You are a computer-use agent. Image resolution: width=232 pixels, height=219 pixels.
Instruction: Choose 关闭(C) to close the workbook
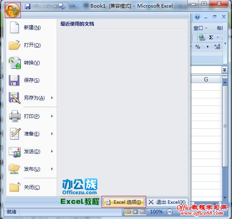[x=31, y=187]
